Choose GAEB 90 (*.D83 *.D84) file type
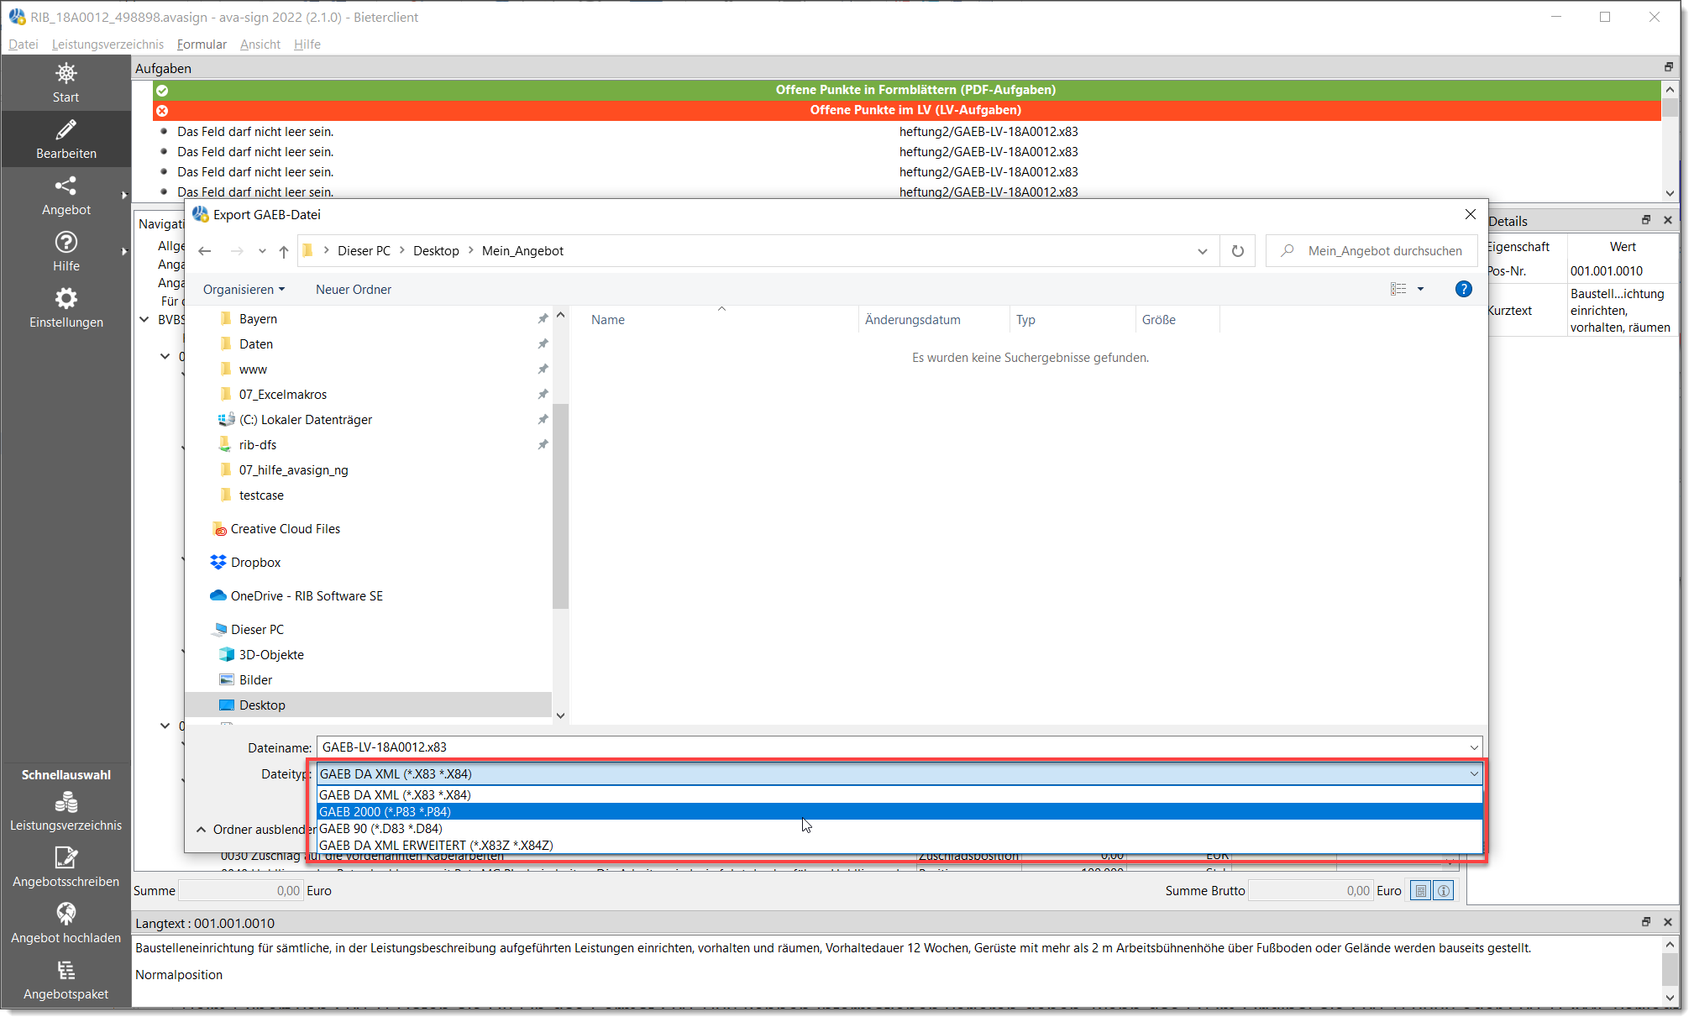Image resolution: width=1694 pixels, height=1022 pixels. point(899,829)
